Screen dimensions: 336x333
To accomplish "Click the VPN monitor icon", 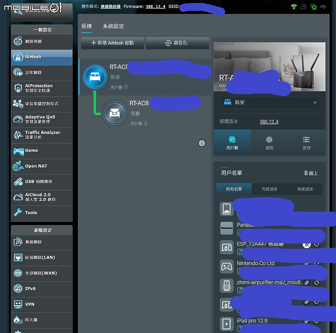I will (18, 304).
